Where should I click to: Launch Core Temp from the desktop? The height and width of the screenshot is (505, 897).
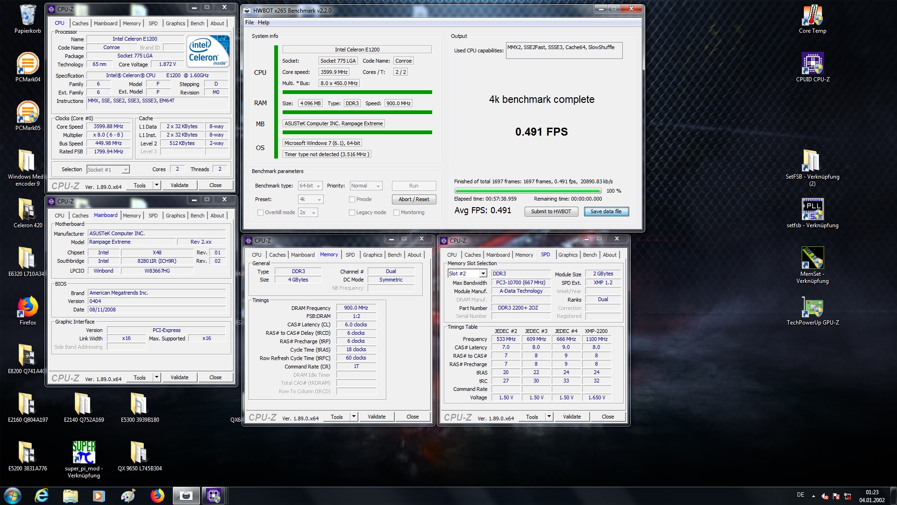pos(812,19)
